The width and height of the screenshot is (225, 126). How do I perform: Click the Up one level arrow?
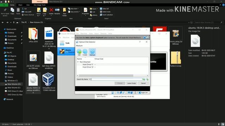(14, 22)
